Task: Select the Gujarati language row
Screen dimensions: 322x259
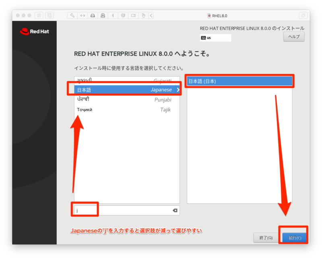Action: (127, 81)
